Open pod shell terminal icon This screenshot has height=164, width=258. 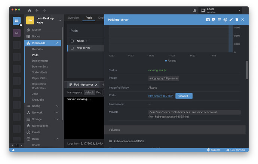(214, 19)
